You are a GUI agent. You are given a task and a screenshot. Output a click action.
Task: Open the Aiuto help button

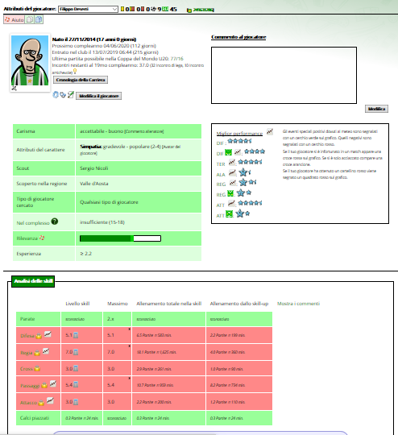point(15,19)
